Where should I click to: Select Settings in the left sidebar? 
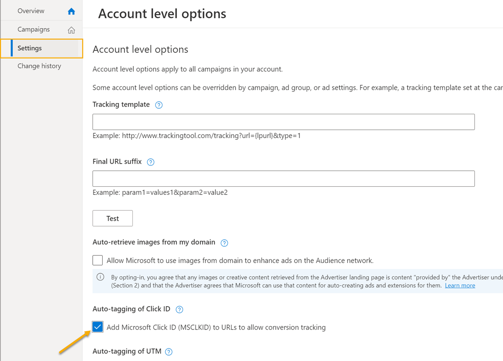pyautogui.click(x=30, y=48)
